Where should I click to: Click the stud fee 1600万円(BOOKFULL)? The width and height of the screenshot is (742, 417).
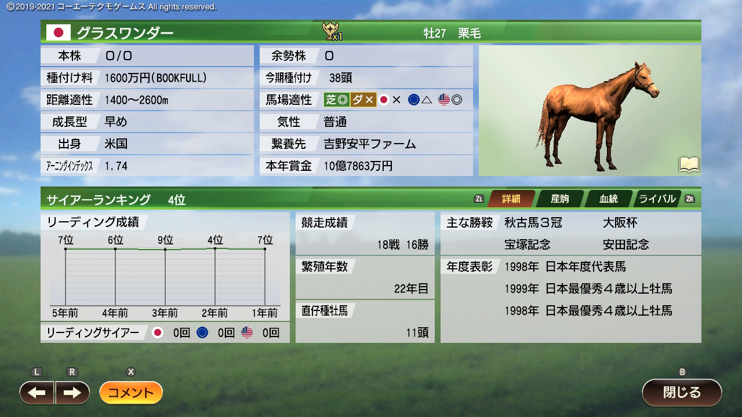tap(155, 78)
